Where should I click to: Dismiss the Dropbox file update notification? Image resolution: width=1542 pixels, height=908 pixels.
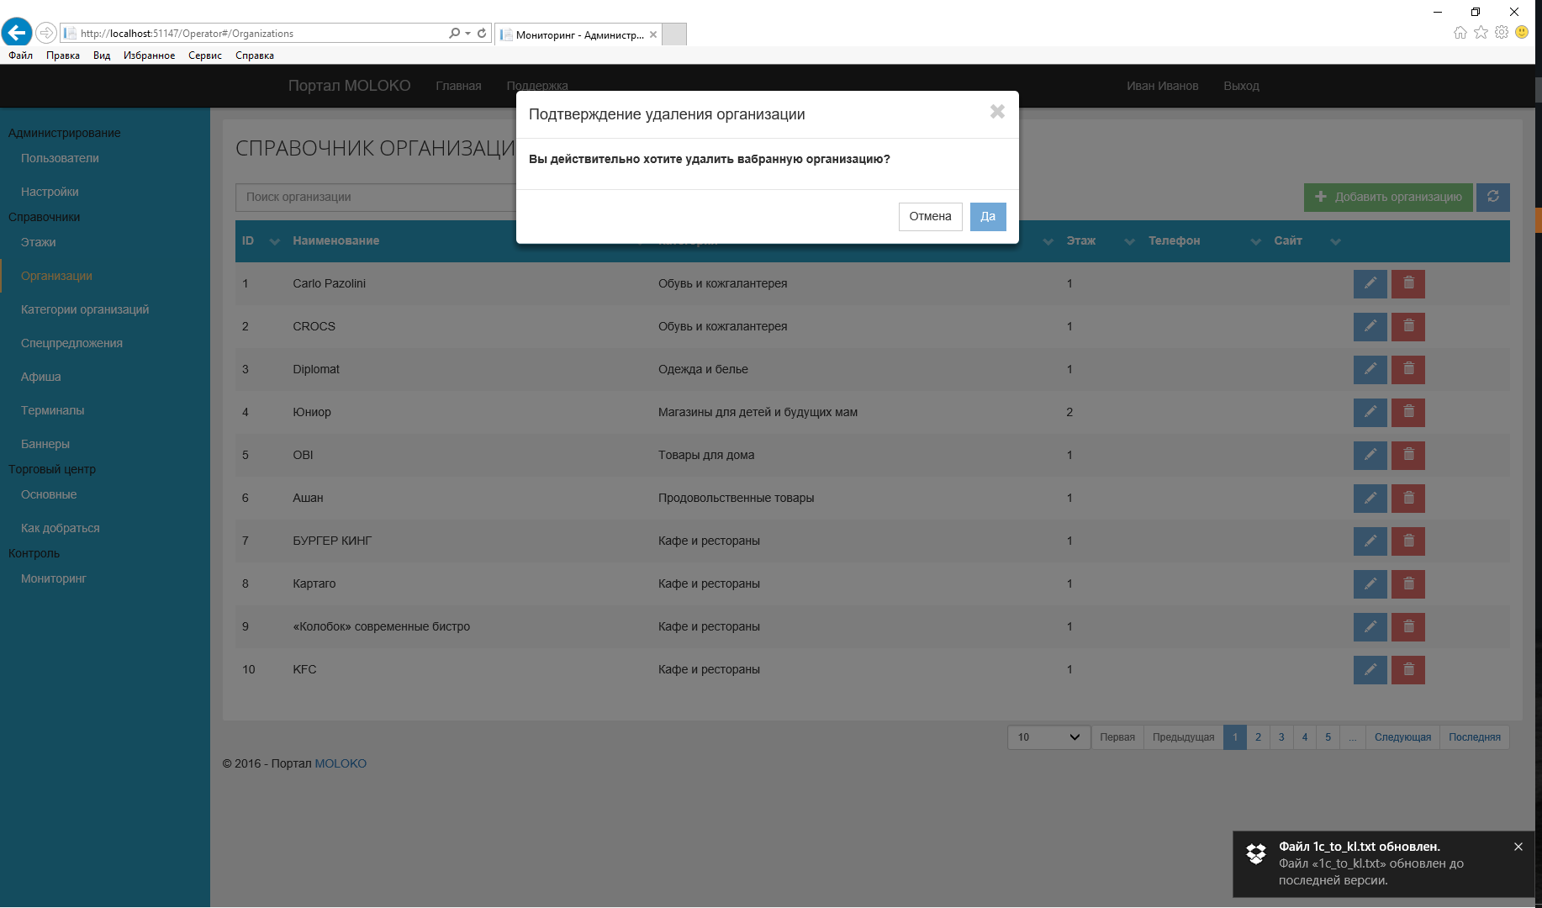coord(1518,847)
